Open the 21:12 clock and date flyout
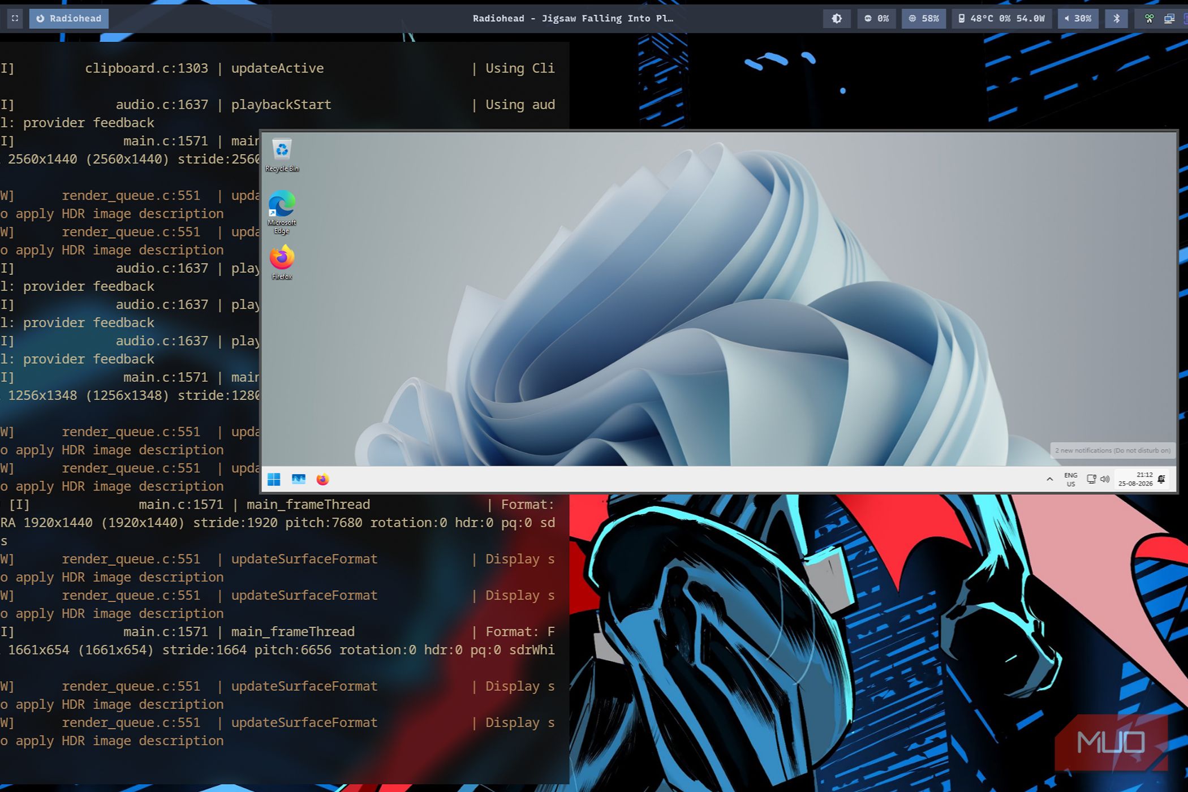This screenshot has width=1188, height=792. (1135, 480)
